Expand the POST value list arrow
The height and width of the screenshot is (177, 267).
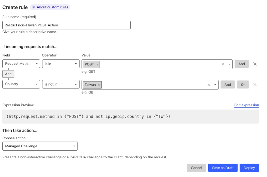[229, 64]
